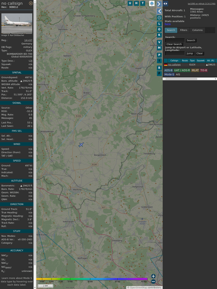217x289 pixels.
Task: Switch to the Search tab
Action: point(171,30)
